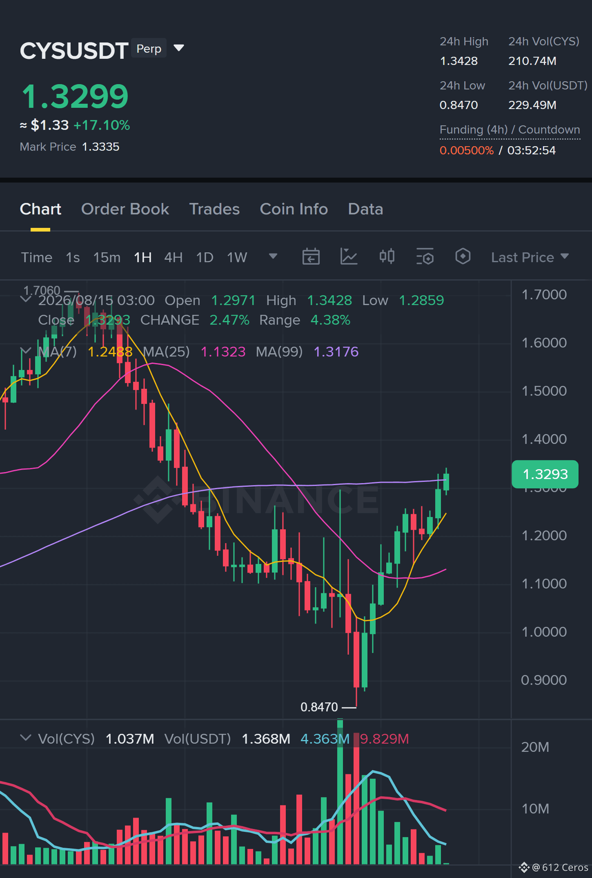Click the large price 1.3299

coord(75,96)
